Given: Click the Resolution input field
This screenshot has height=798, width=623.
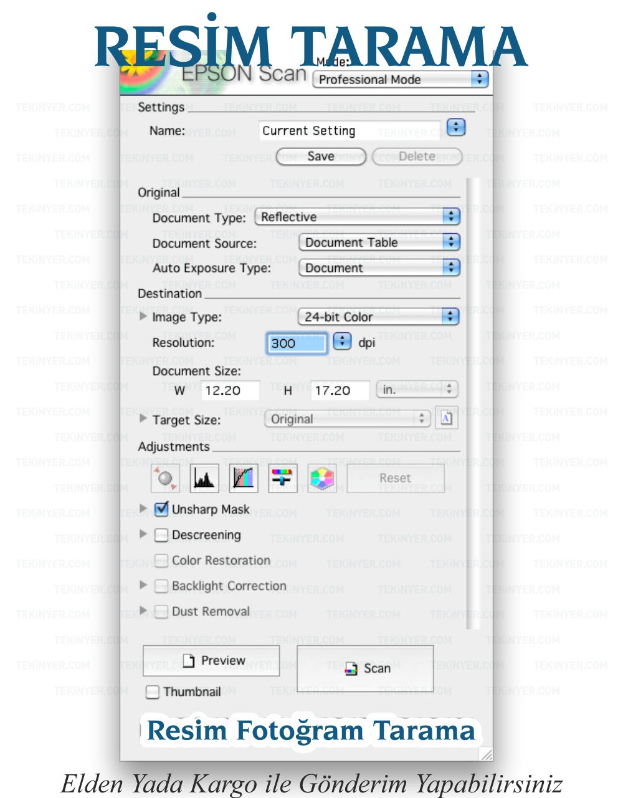Looking at the screenshot, I should coord(297,343).
